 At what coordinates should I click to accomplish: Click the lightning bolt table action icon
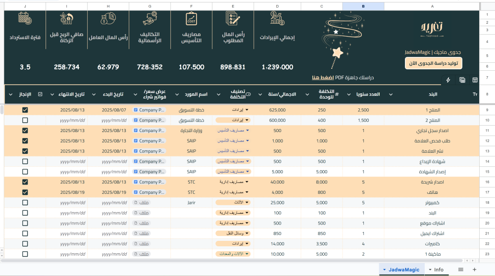tap(448, 80)
